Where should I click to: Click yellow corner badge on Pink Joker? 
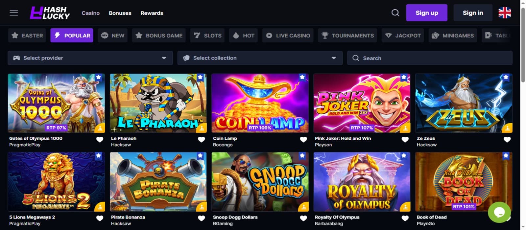pos(406,128)
